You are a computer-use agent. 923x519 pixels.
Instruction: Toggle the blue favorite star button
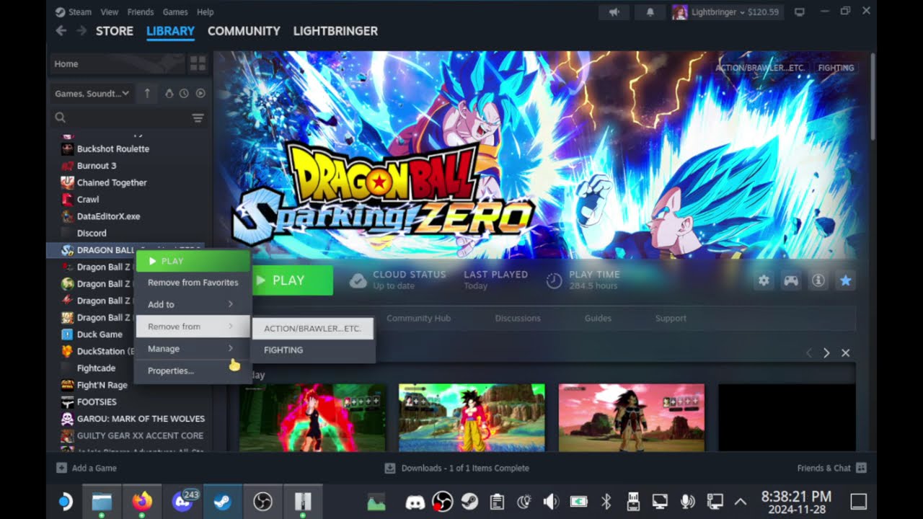pos(846,280)
